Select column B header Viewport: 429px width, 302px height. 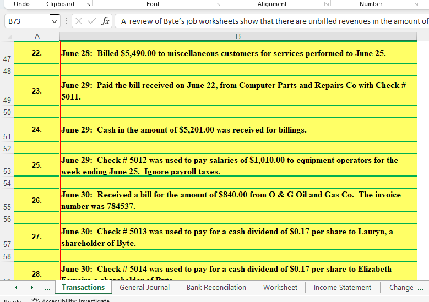pyautogui.click(x=238, y=36)
